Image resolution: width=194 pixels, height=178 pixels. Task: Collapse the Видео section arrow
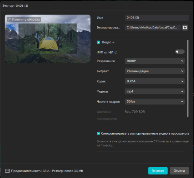[113, 42]
